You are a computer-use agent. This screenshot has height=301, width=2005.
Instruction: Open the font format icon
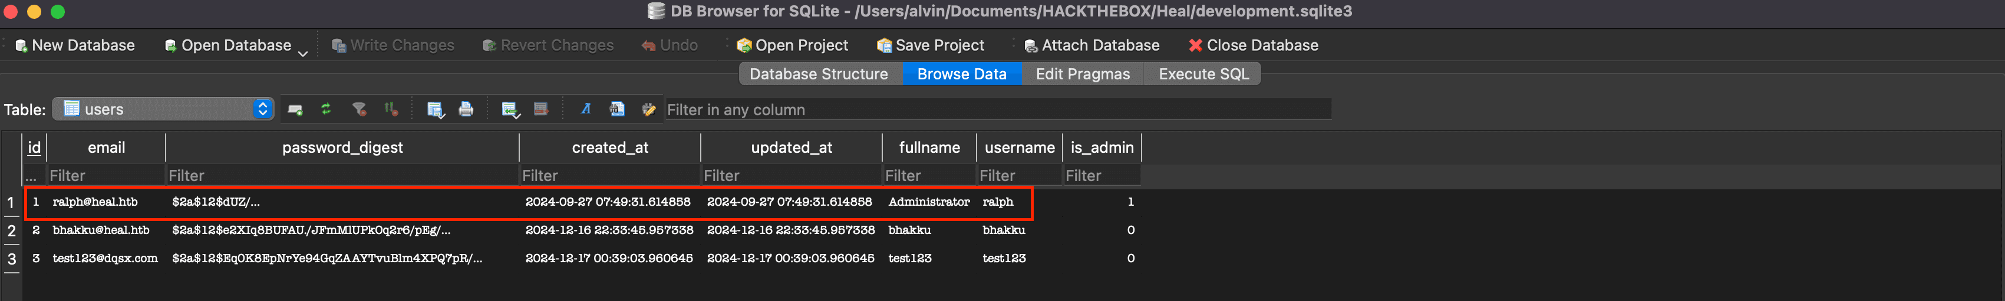pos(585,109)
